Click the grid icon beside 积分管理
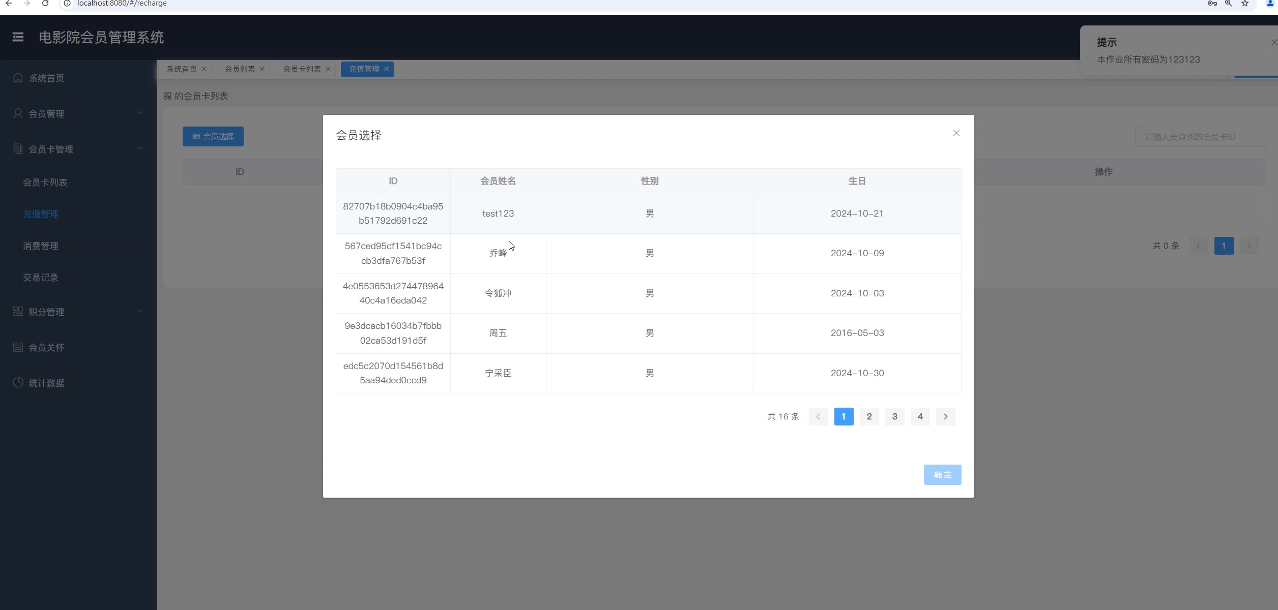This screenshot has height=610, width=1278. (18, 312)
